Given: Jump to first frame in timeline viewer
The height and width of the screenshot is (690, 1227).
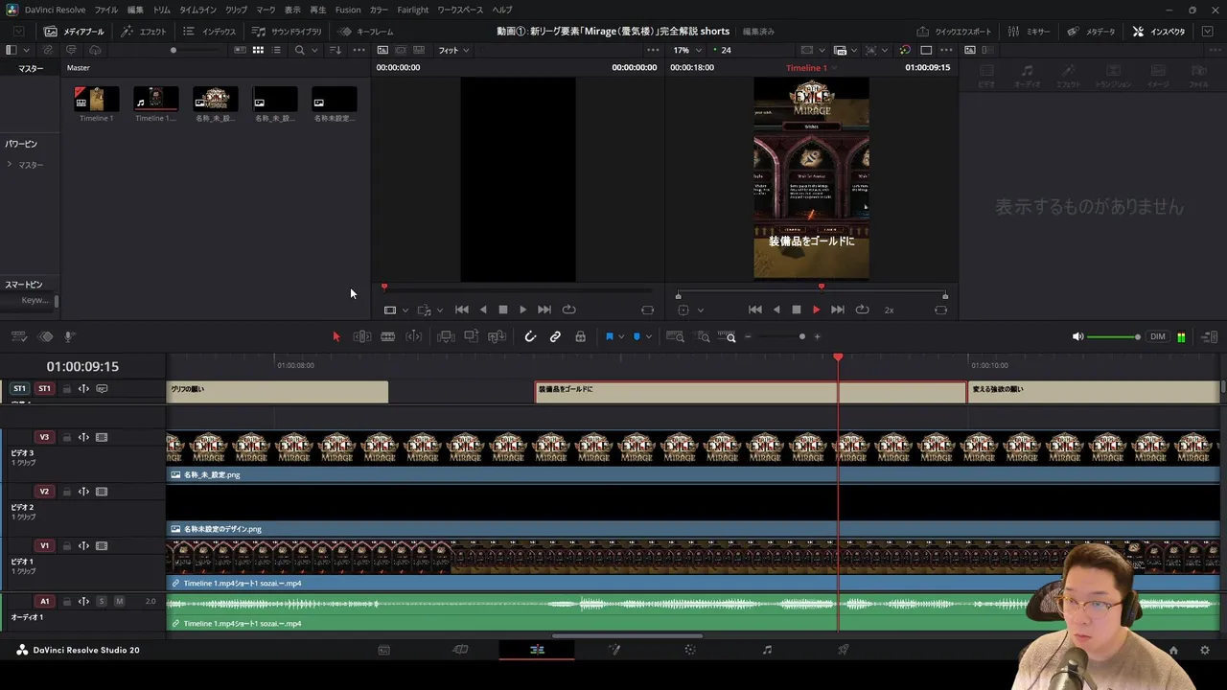Looking at the screenshot, I should [755, 310].
